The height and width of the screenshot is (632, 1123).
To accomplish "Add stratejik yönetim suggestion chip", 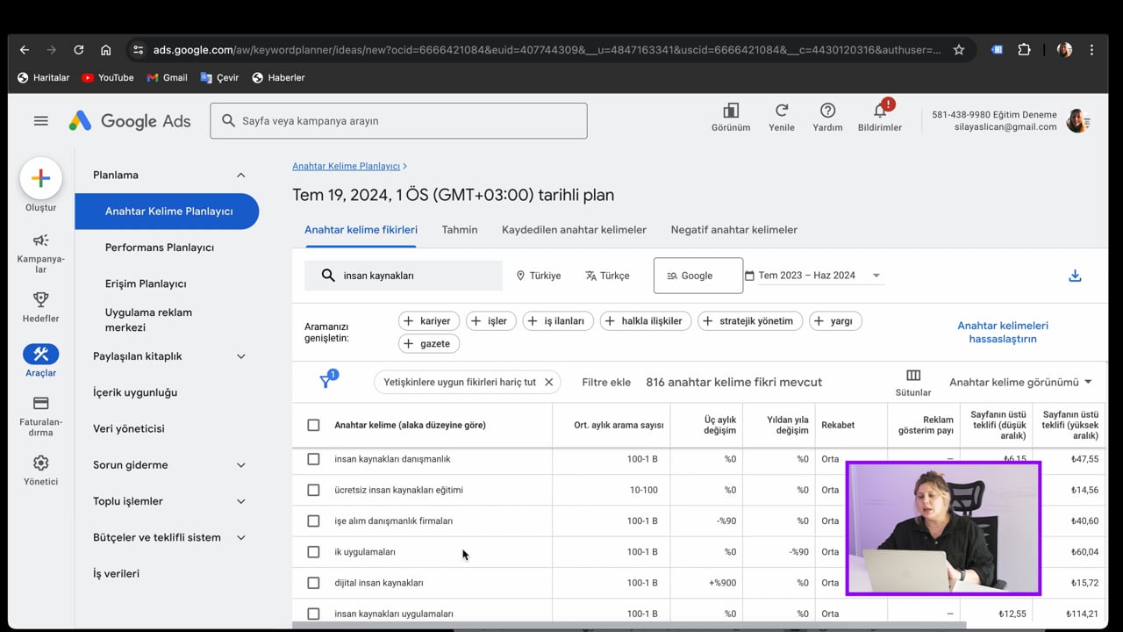I will point(750,321).
